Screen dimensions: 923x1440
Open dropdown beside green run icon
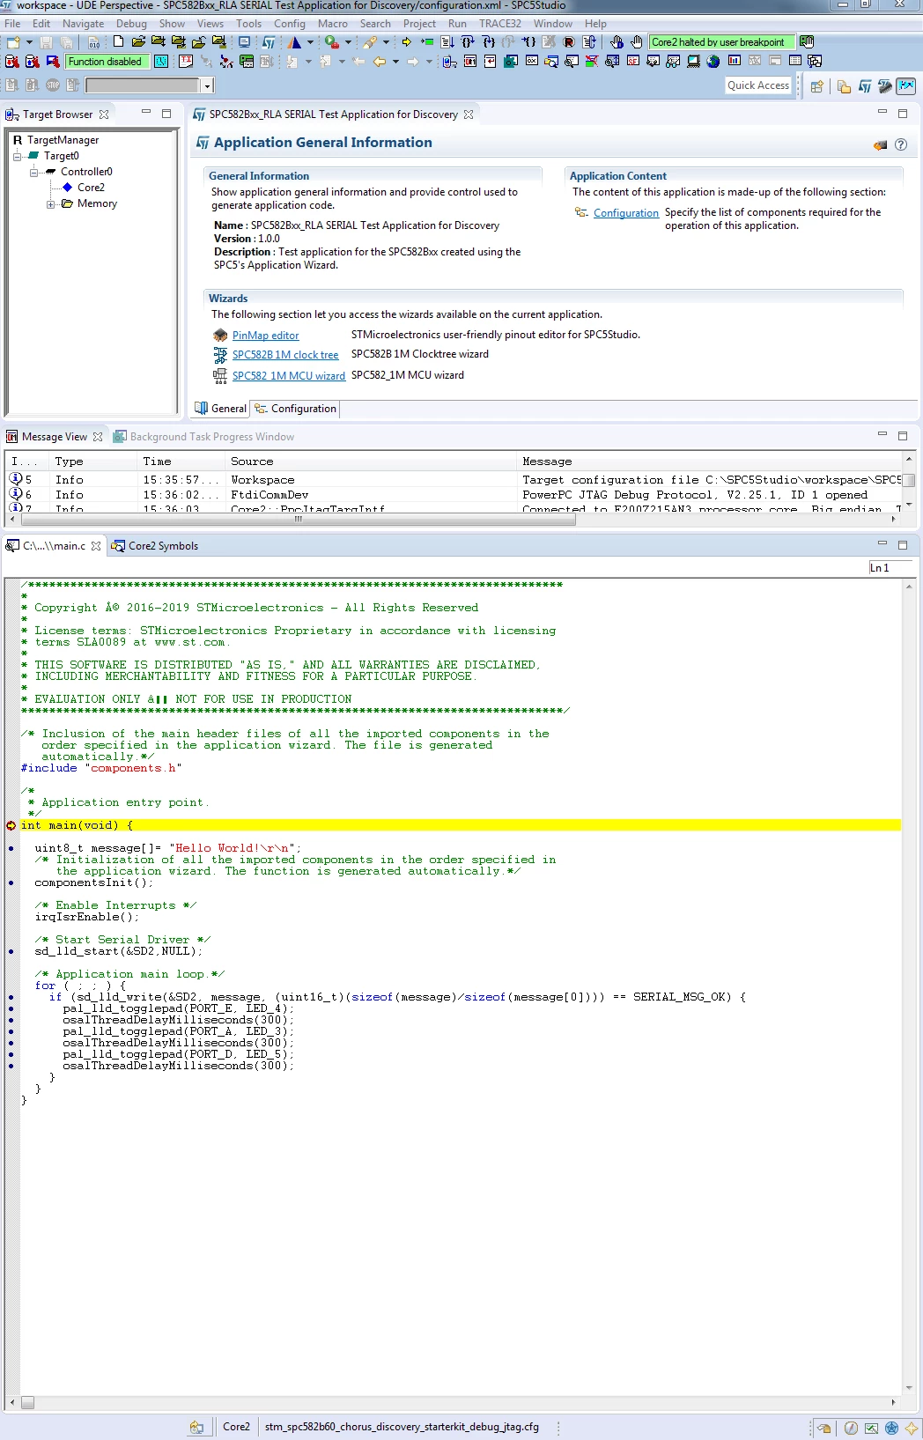[x=348, y=41]
